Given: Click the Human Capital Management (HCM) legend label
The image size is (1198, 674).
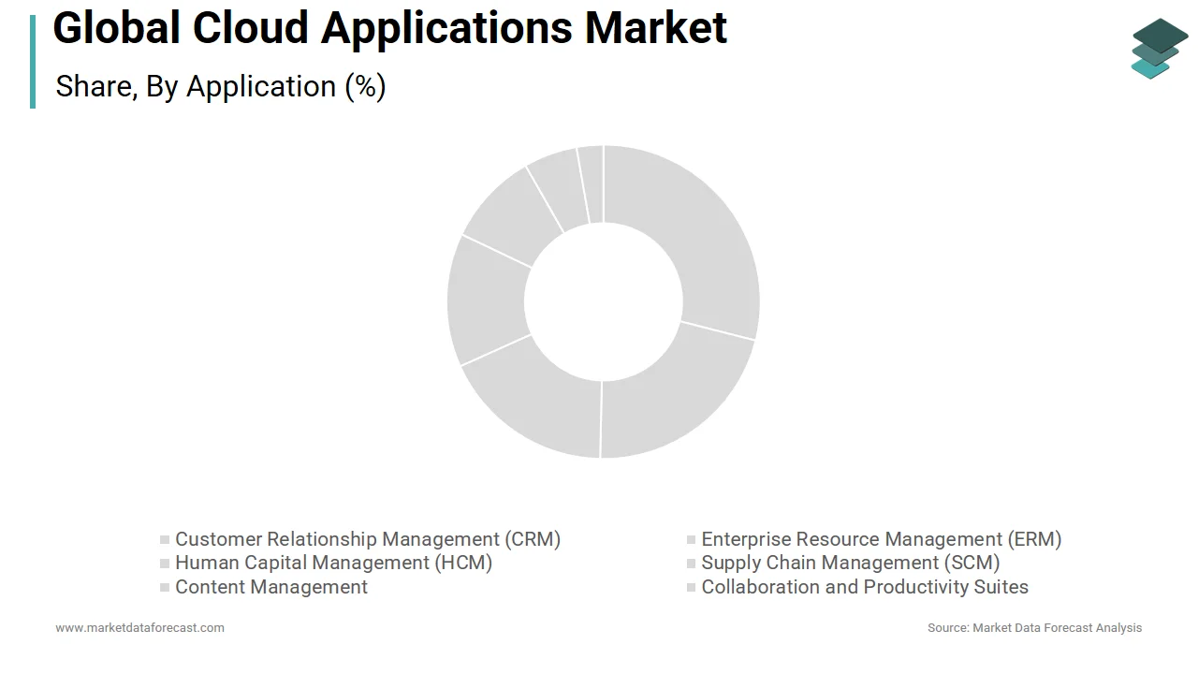Looking at the screenshot, I should coord(333,563).
